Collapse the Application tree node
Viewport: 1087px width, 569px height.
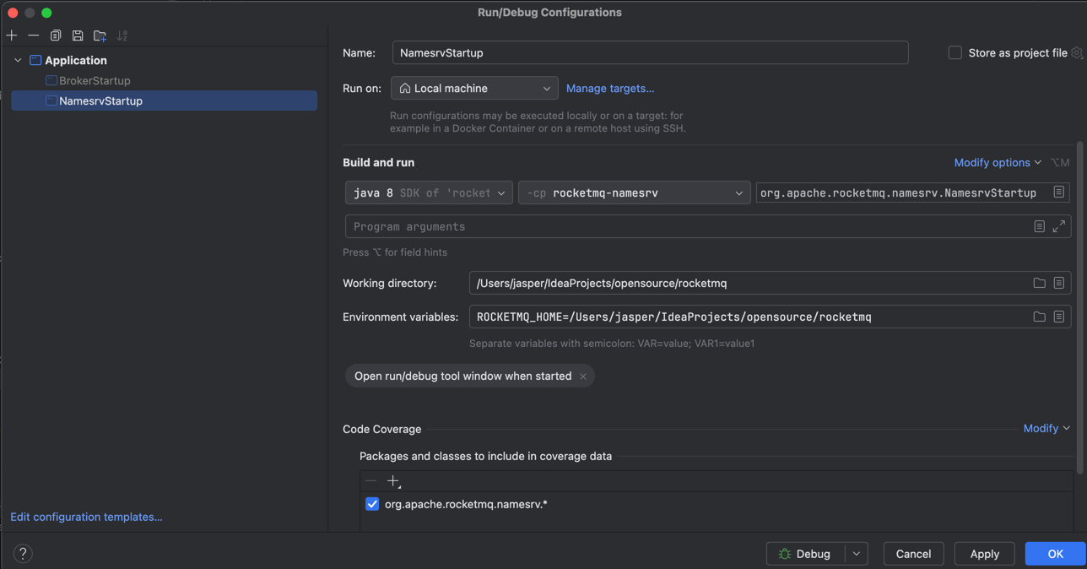18,61
